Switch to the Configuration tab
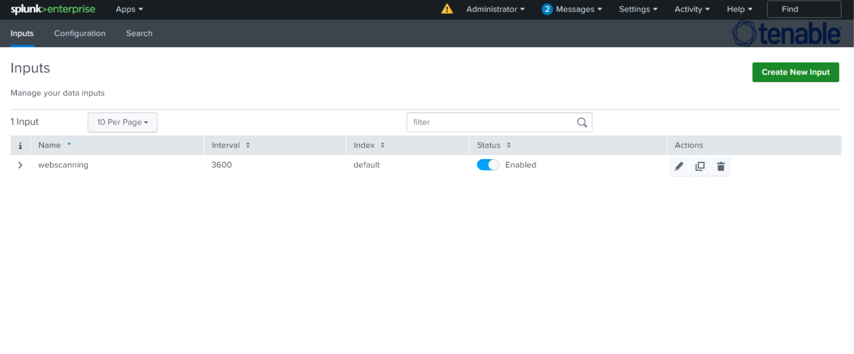 tap(80, 33)
